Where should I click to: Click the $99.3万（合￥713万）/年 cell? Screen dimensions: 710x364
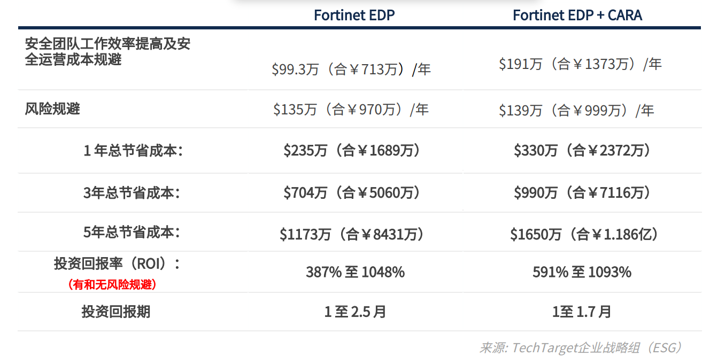point(351,69)
